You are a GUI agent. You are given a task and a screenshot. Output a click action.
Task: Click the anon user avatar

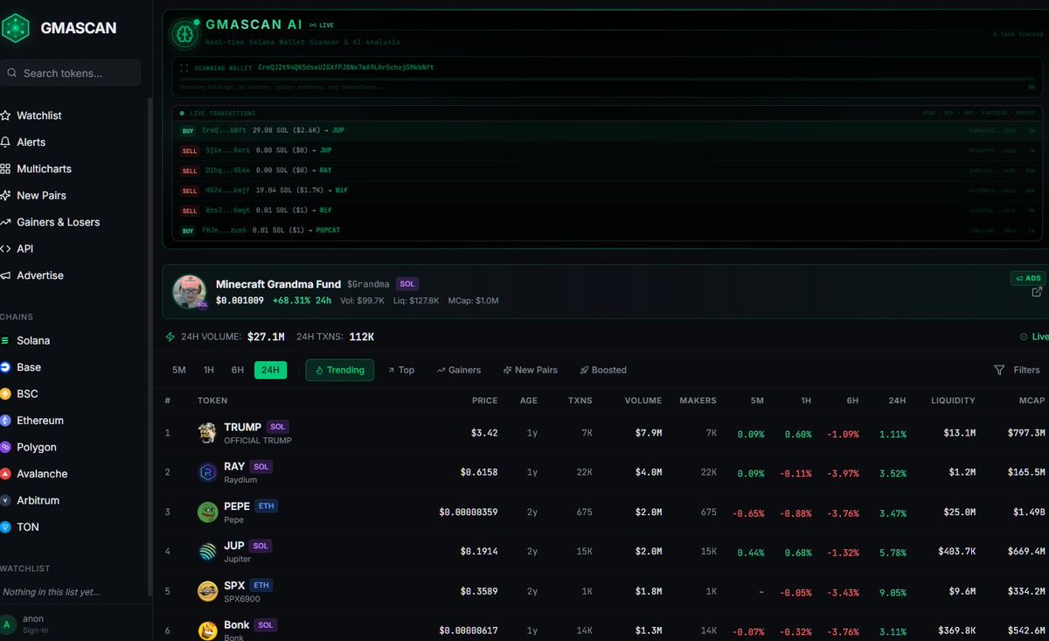[x=8, y=624]
